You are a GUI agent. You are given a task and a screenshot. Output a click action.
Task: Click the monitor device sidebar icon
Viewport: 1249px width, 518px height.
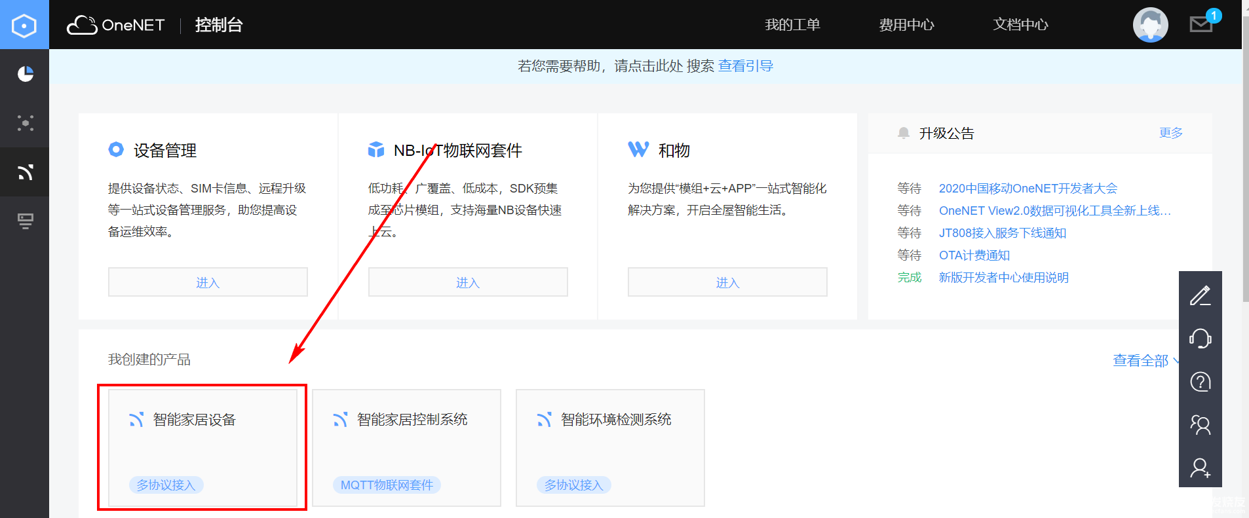coord(25,221)
